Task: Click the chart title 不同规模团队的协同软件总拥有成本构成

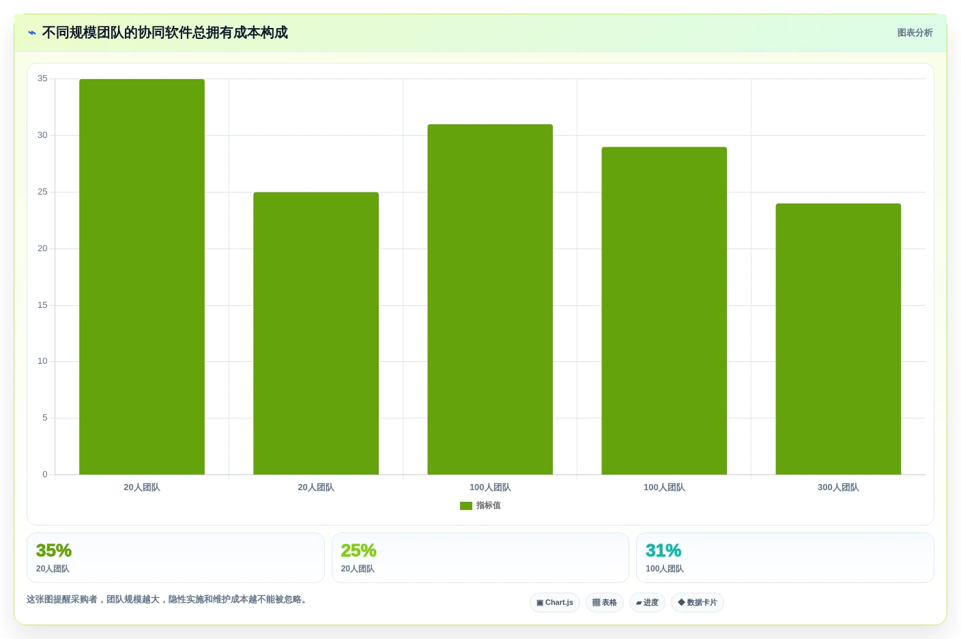Action: point(164,33)
